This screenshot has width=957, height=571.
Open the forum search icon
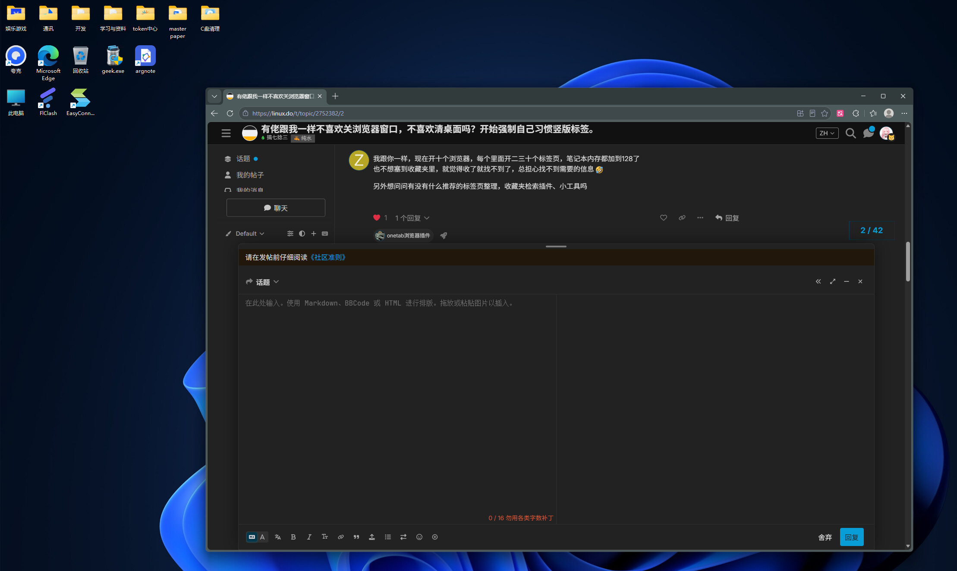(850, 133)
